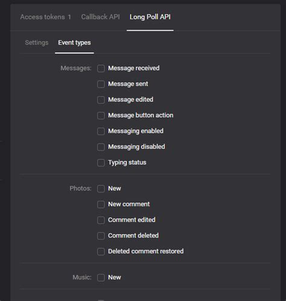
Task: Check the Comment deleted option
Action: pos(101,236)
